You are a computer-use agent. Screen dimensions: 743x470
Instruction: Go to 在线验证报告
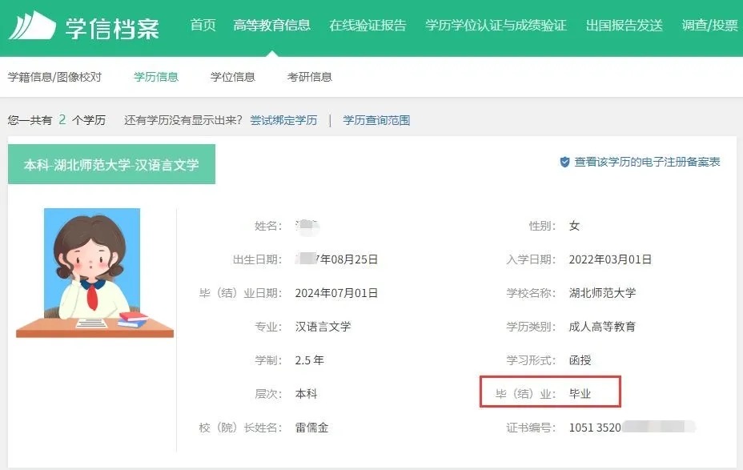click(367, 25)
